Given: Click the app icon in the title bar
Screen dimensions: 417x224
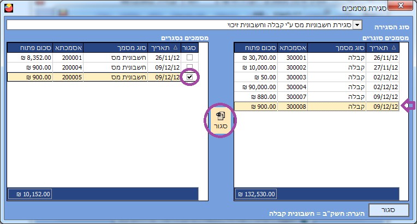Looking at the screenshot, I should click(8, 8).
